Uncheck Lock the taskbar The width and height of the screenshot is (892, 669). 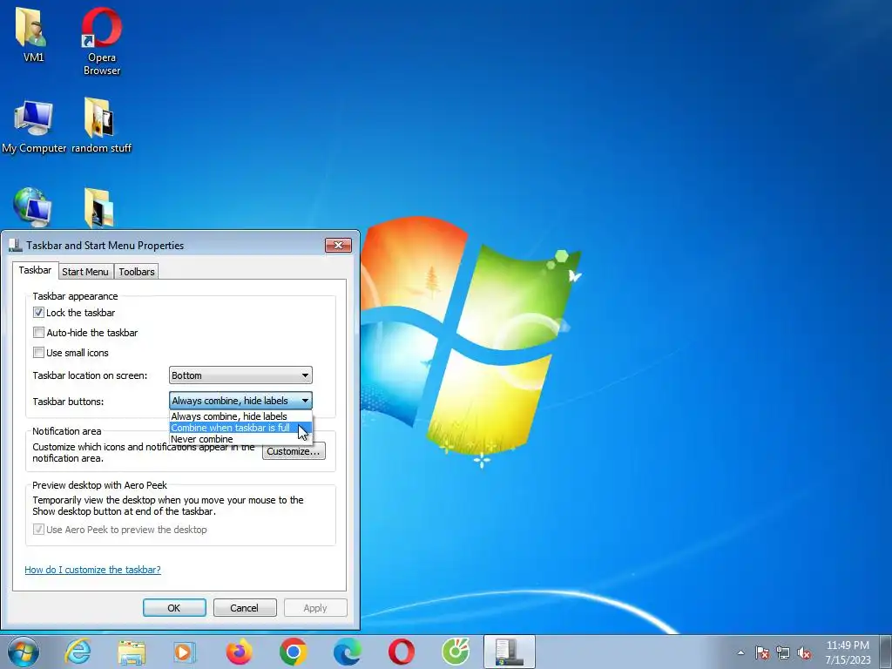[x=38, y=313]
